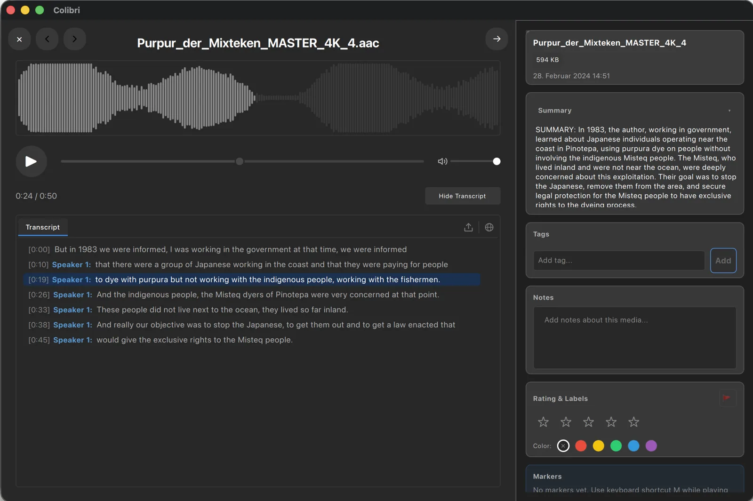The image size is (753, 501).
Task: Apply the purple color label
Action: [x=651, y=445]
